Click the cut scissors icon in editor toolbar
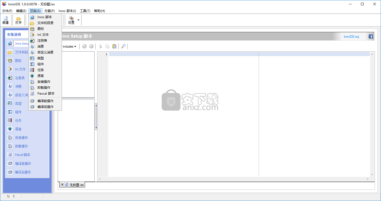Screen dimensions: 381x201 coord(101,46)
